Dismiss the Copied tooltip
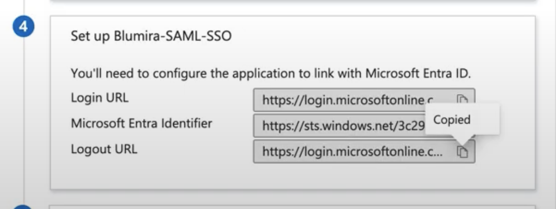This screenshot has width=556, height=209. pyautogui.click(x=462, y=119)
